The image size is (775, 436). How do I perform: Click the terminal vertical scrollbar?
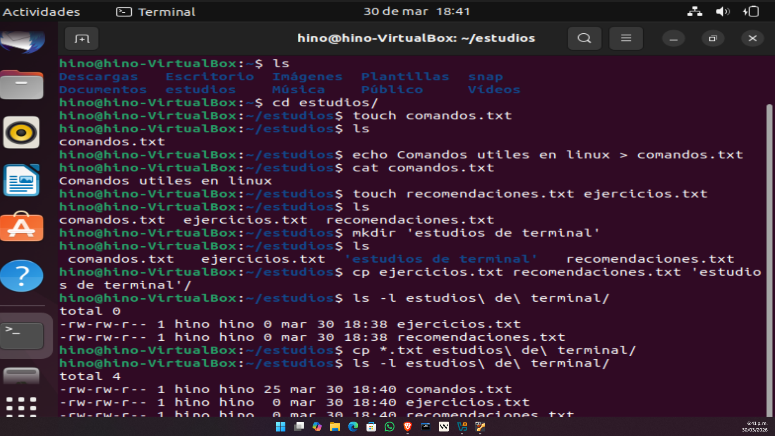coord(769,260)
